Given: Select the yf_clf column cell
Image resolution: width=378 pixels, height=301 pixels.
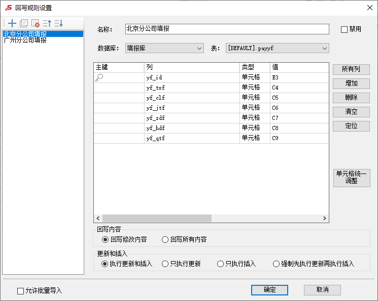Looking at the screenshot, I should pyautogui.click(x=192, y=98).
